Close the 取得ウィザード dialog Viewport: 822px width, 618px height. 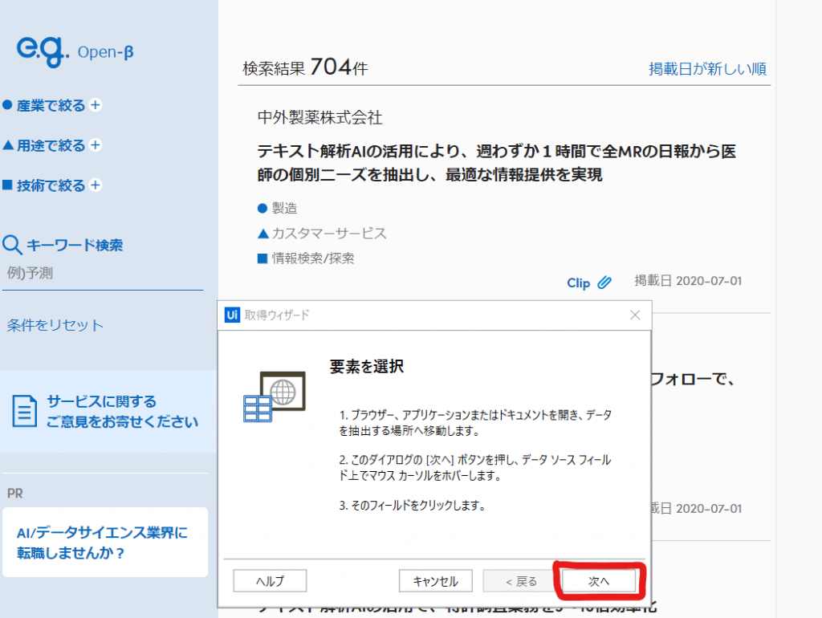[x=635, y=315]
